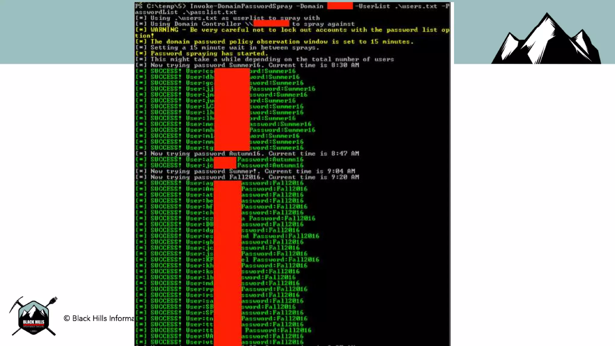Click the tall red block over the Fall2016 usernames
Viewport: 615px width, 346px height.
228,263
